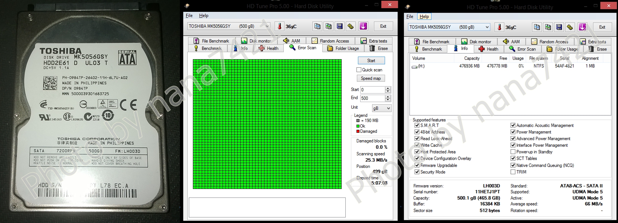Enable the Quick scan checkbox
618x223 pixels.
359,70
